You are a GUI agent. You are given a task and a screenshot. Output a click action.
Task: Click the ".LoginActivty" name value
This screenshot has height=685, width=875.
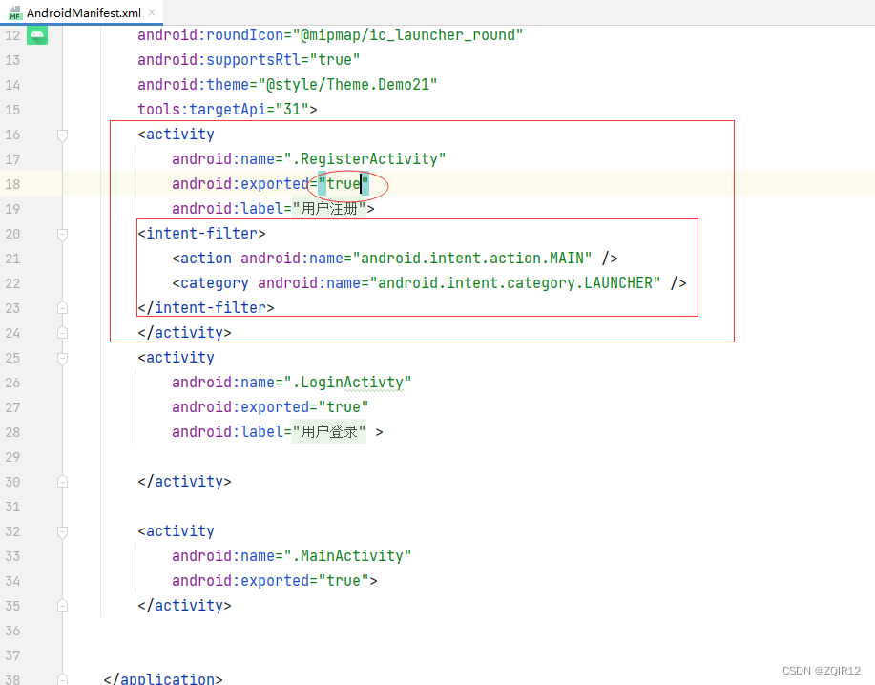tap(347, 383)
